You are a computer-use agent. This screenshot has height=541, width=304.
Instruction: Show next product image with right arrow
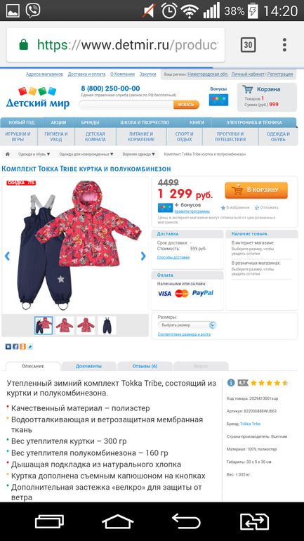143,256
